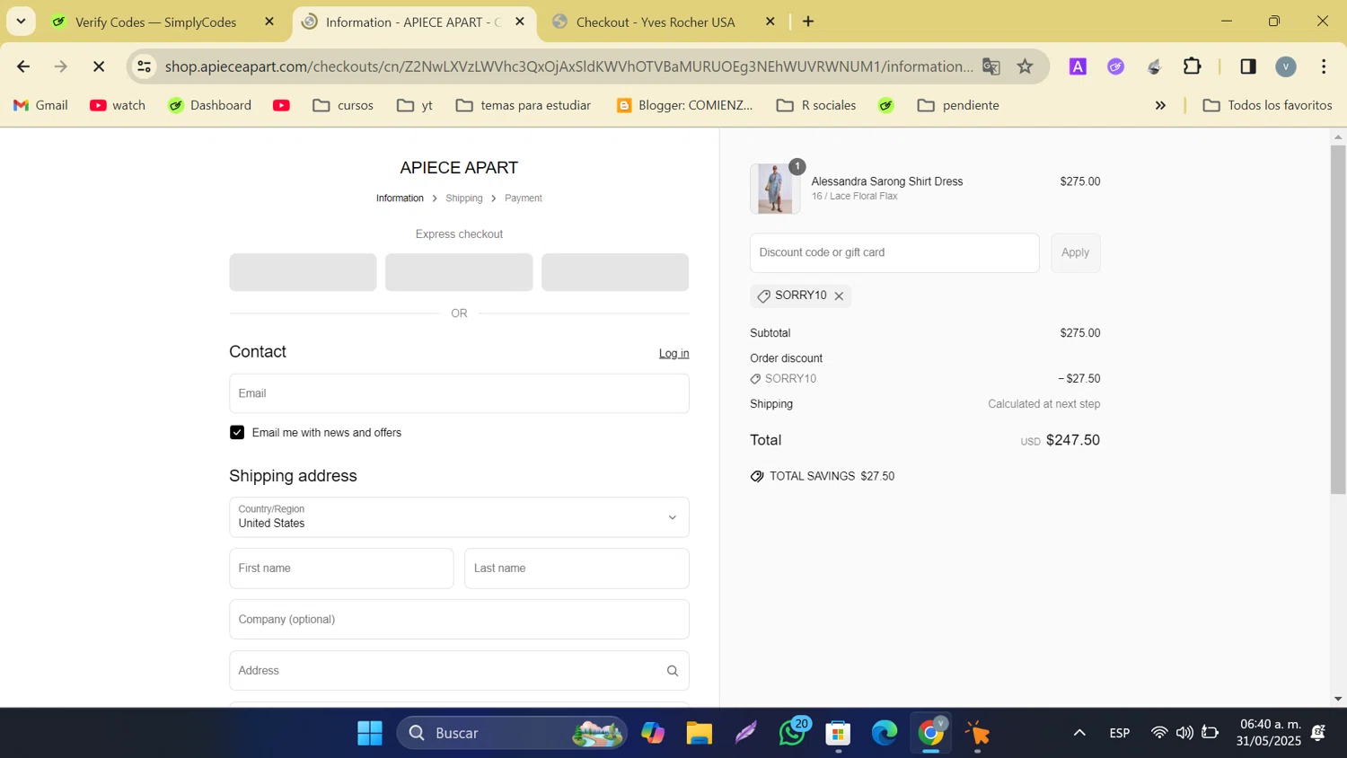The height and width of the screenshot is (758, 1347).
Task: Translate this page icon
Action: [991, 66]
